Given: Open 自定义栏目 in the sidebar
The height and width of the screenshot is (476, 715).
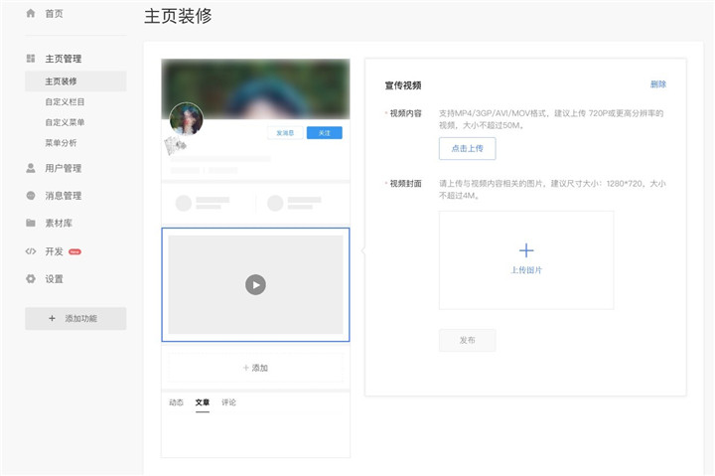Looking at the screenshot, I should pyautogui.click(x=65, y=101).
